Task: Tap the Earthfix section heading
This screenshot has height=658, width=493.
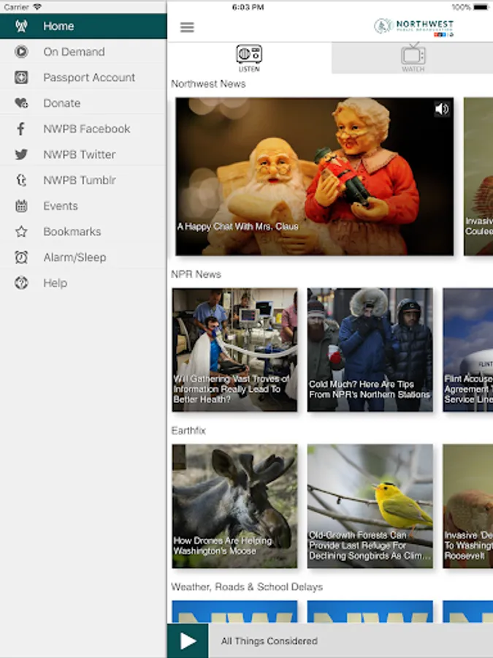Action: point(188,431)
